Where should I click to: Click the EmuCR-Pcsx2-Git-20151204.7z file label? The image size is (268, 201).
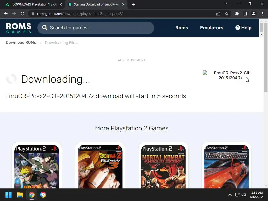(x=232, y=75)
